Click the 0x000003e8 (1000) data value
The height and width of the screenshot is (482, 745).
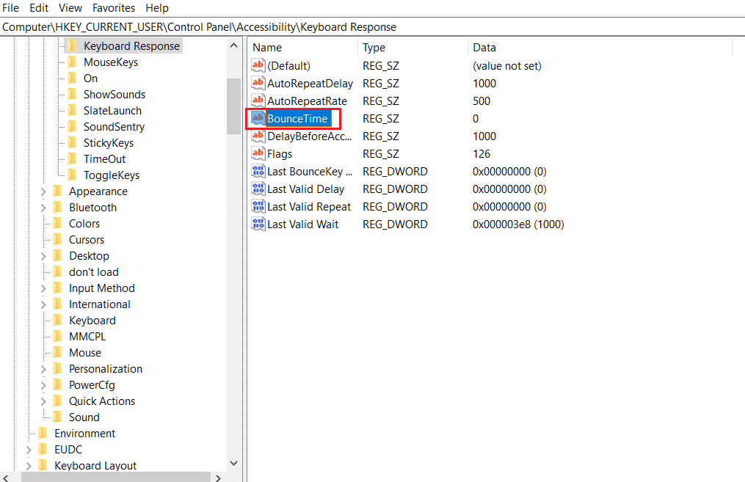point(518,224)
